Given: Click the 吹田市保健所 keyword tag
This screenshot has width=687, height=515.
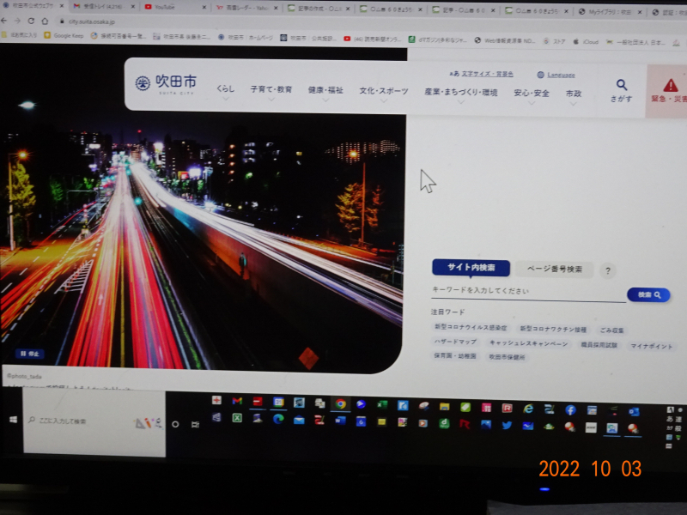Looking at the screenshot, I should tap(507, 357).
